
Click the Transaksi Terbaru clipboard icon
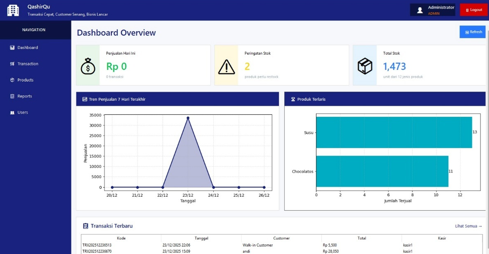[x=85, y=226]
